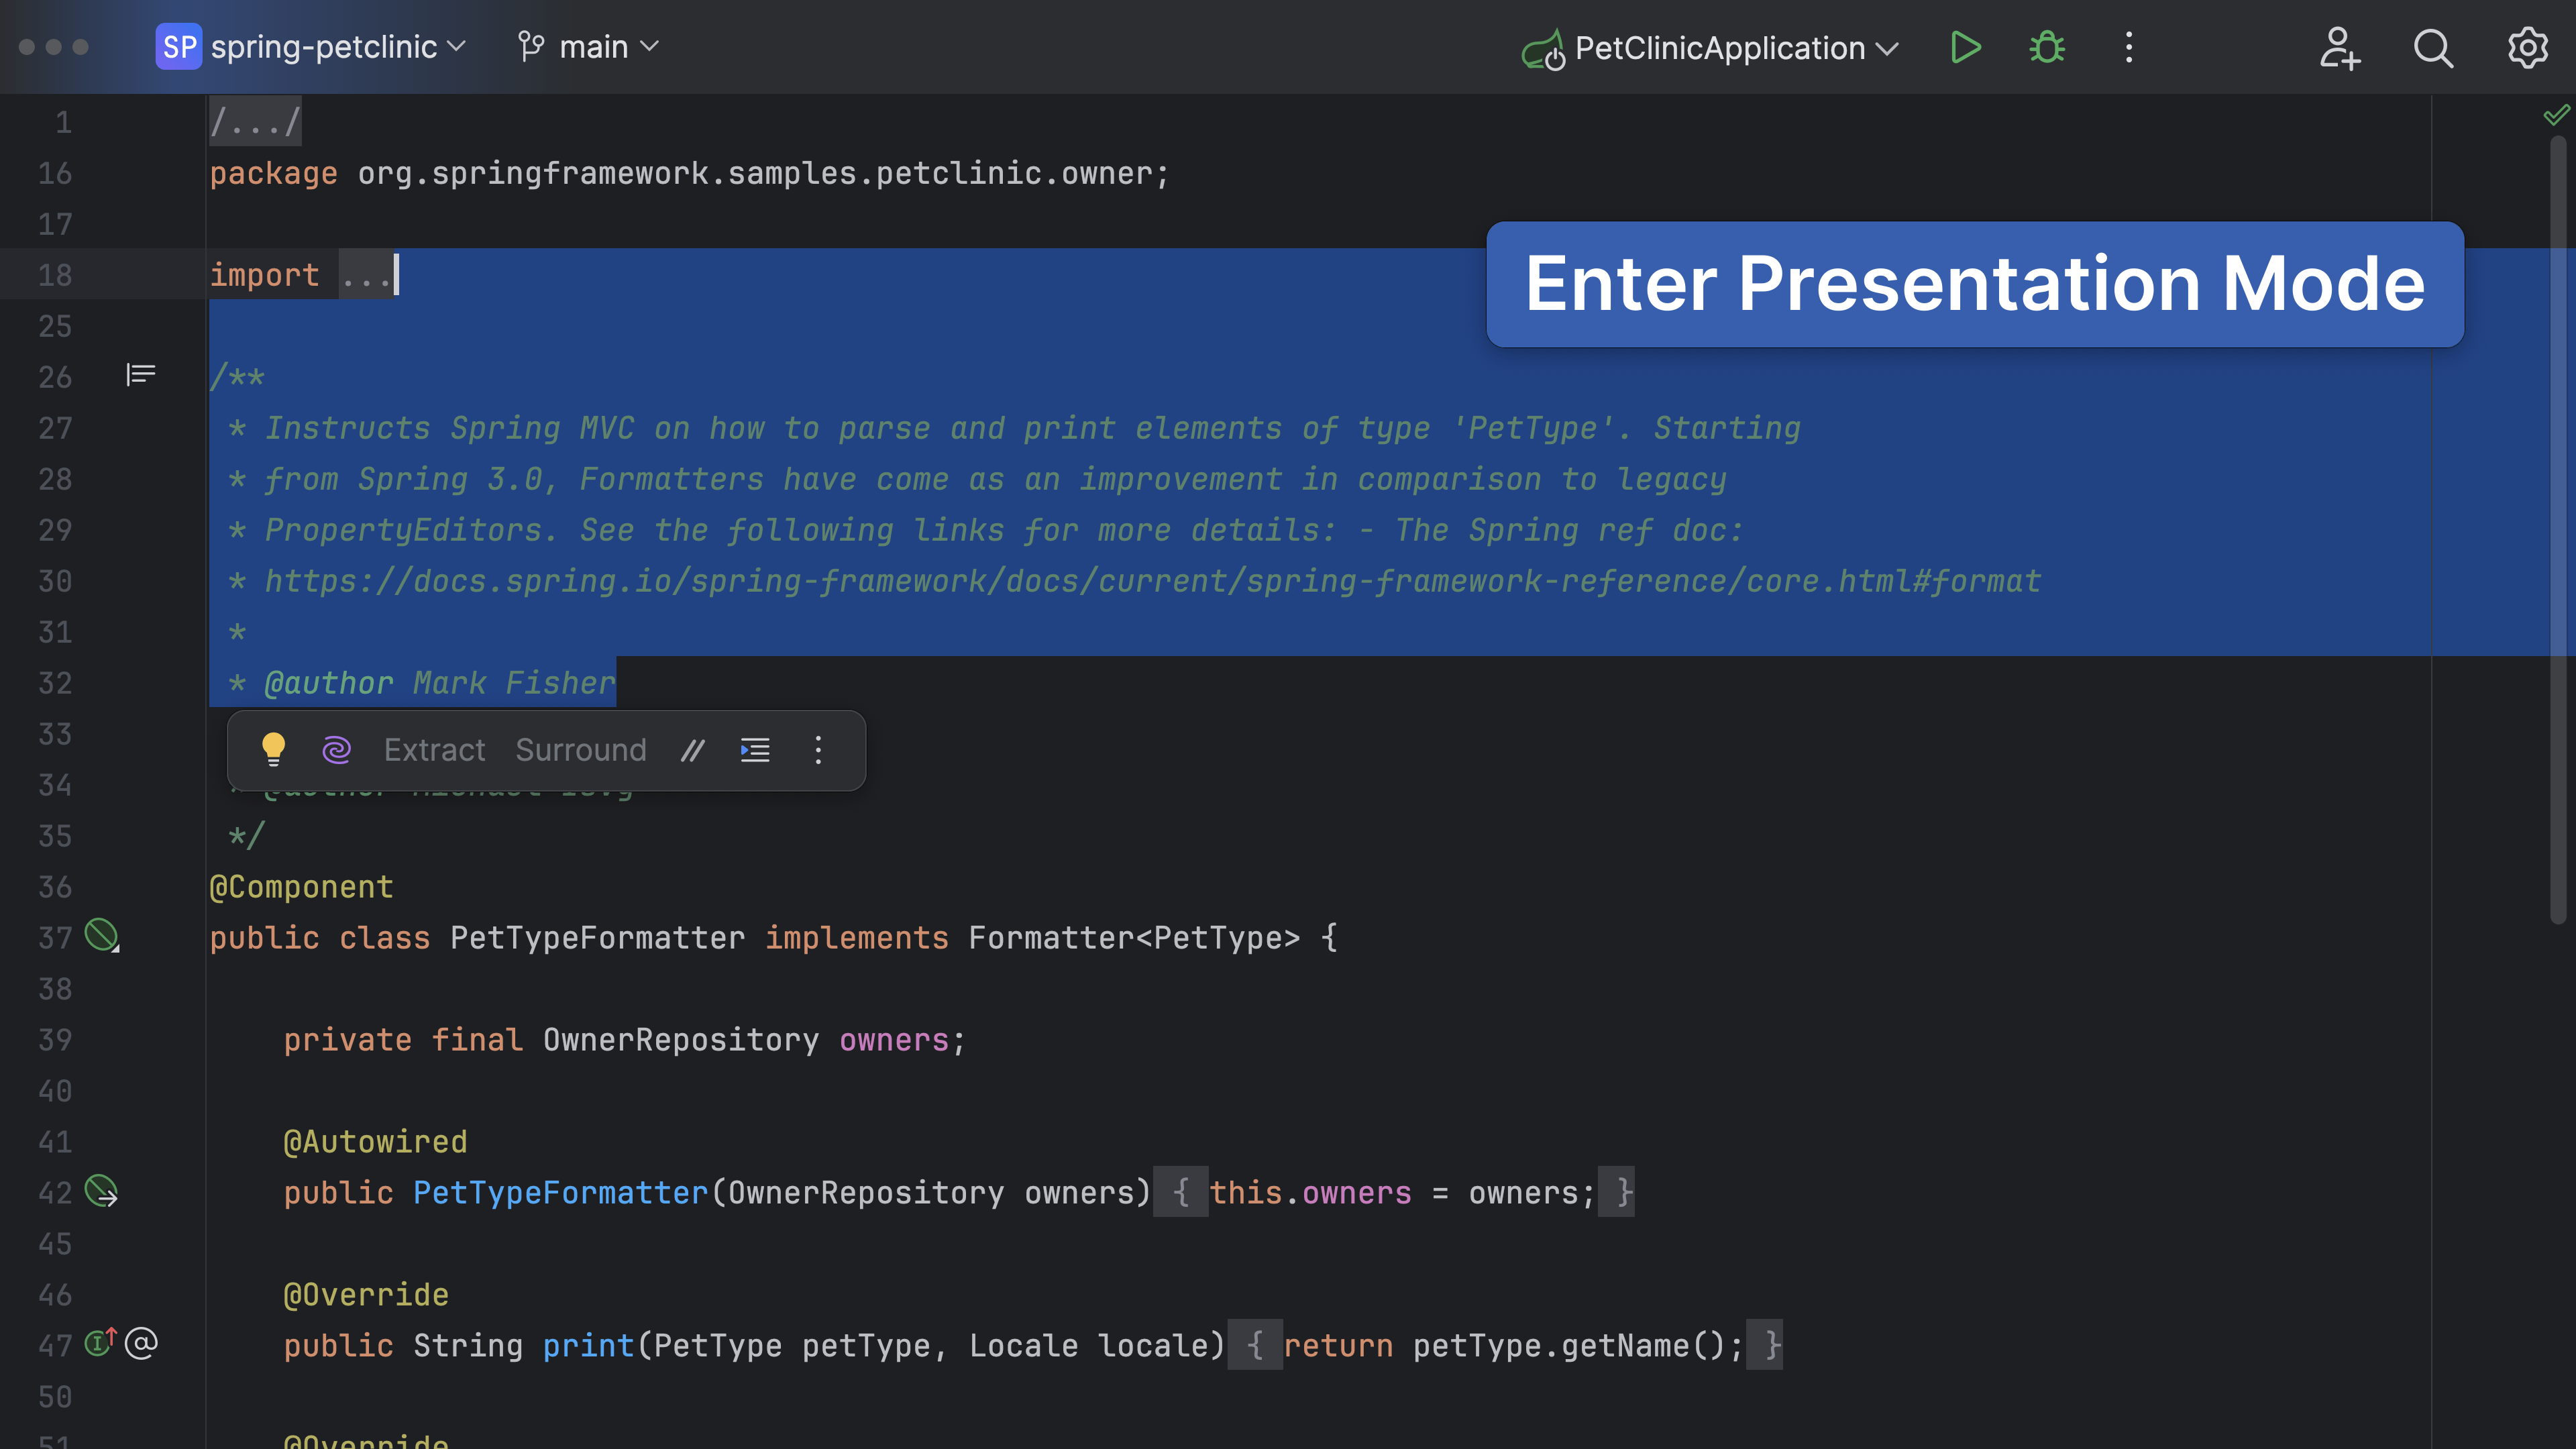This screenshot has width=2576, height=1449.
Task: Open Code With Me add-user icon
Action: pyautogui.click(x=2339, y=47)
